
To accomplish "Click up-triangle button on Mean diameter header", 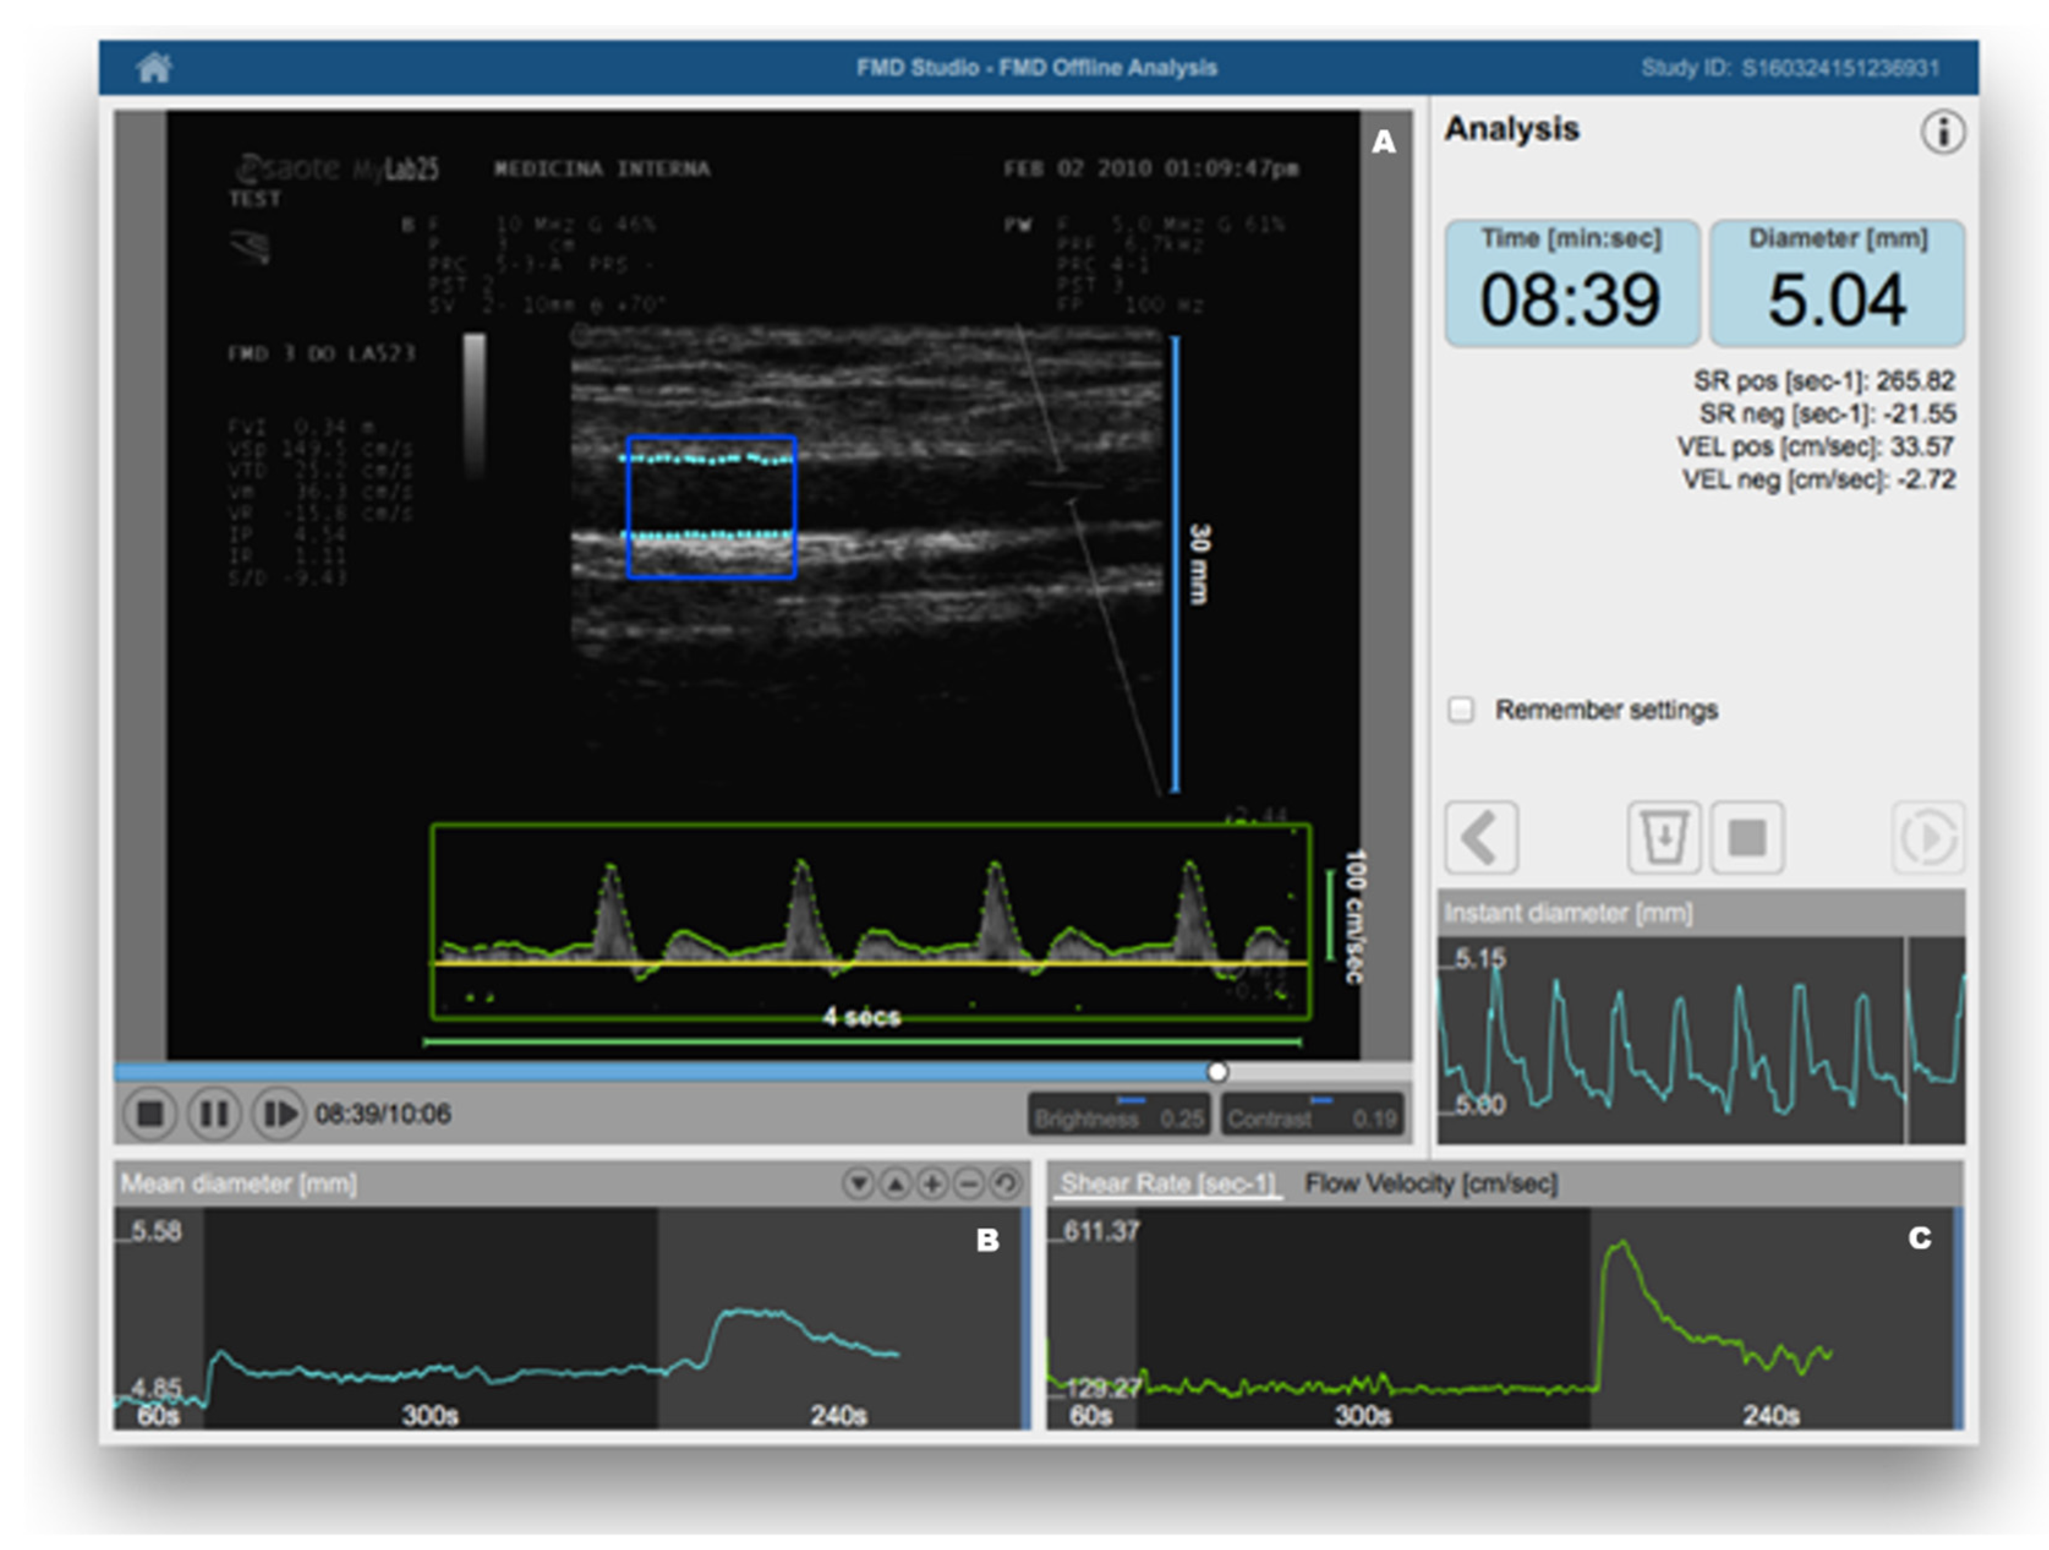I will [x=896, y=1183].
